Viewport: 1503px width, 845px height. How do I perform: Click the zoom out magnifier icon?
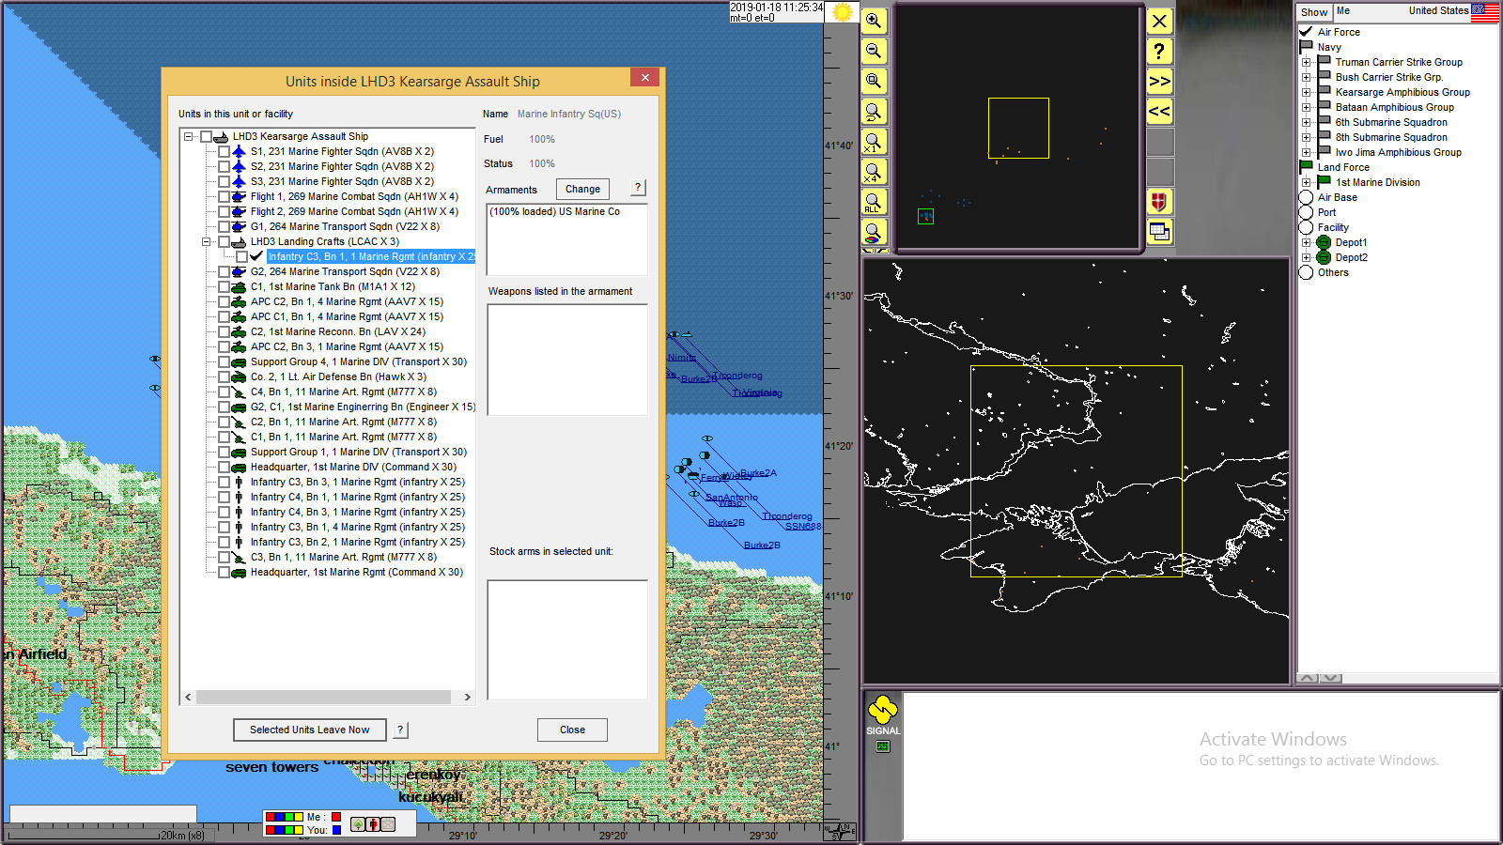point(874,52)
